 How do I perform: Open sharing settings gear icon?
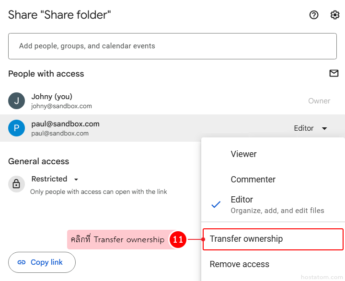tap(335, 15)
